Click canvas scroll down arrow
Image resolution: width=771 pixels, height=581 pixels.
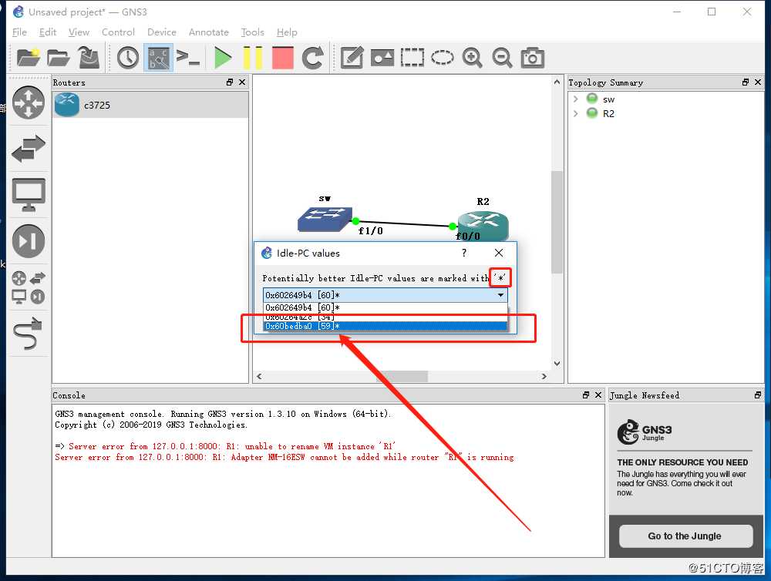point(557,364)
